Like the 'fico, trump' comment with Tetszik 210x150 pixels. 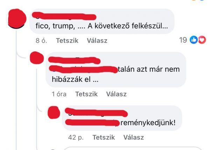point(67,41)
